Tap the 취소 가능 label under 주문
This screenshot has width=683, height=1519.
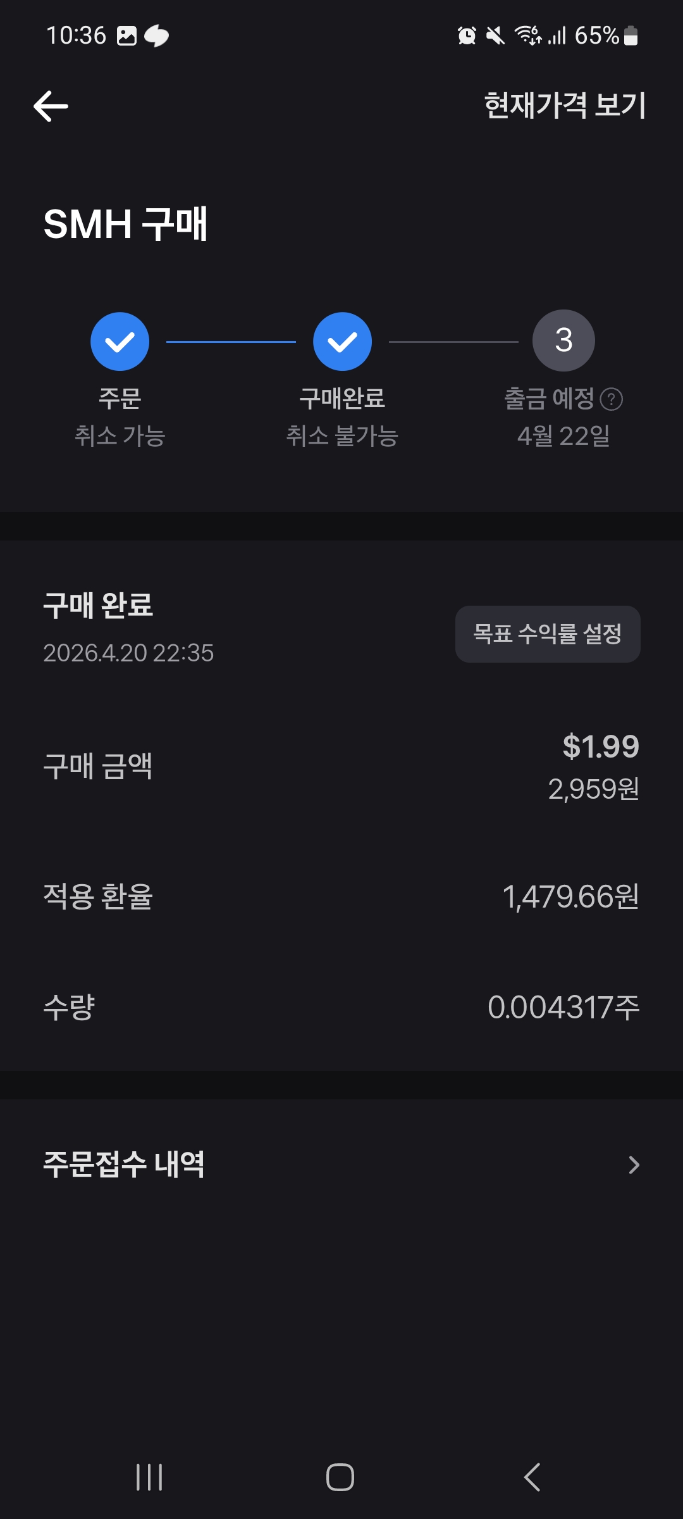[x=120, y=436]
